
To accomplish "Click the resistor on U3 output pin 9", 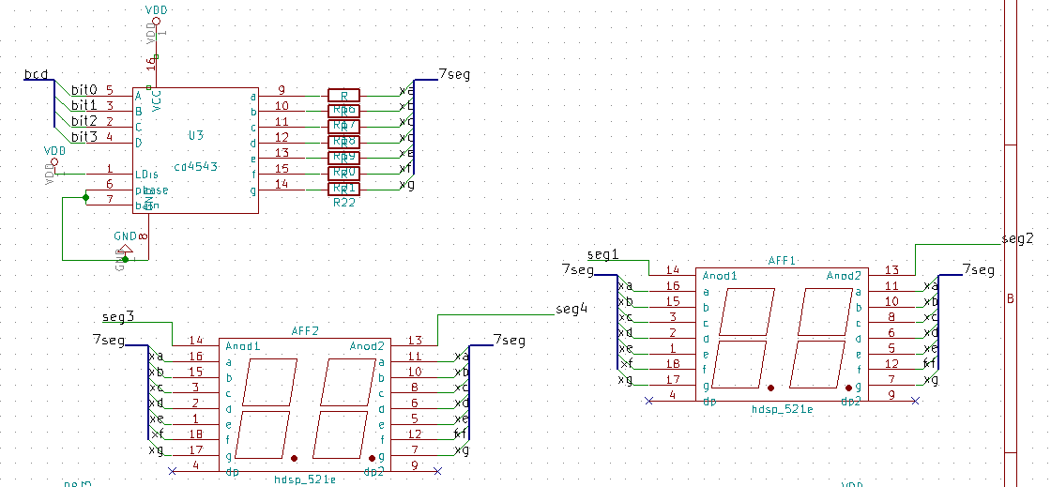I will click(x=343, y=96).
